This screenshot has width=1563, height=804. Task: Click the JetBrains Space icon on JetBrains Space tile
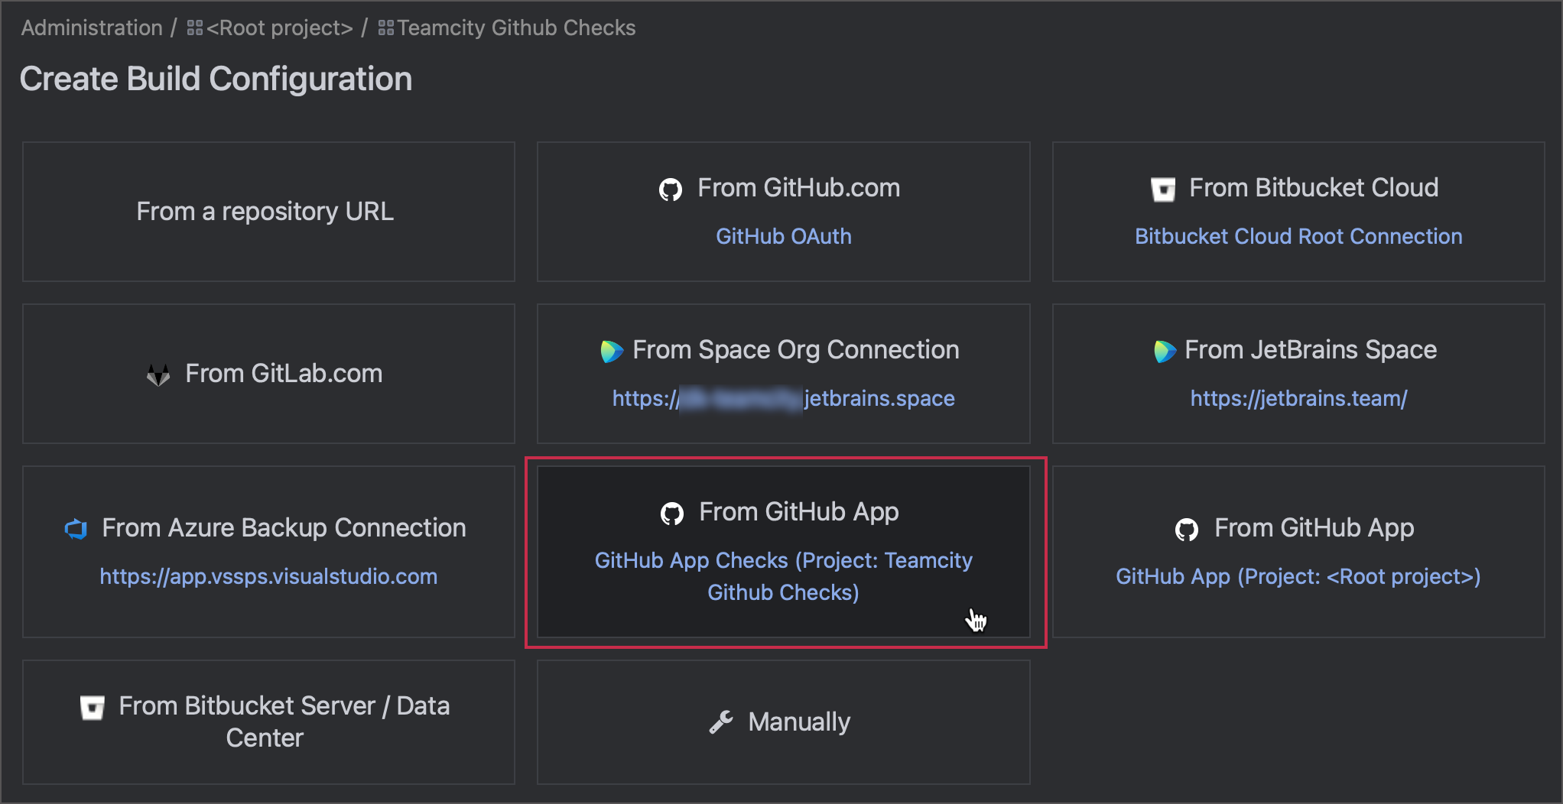click(x=1164, y=352)
